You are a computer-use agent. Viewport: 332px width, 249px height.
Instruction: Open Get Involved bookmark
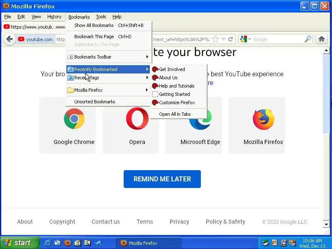pos(179,69)
